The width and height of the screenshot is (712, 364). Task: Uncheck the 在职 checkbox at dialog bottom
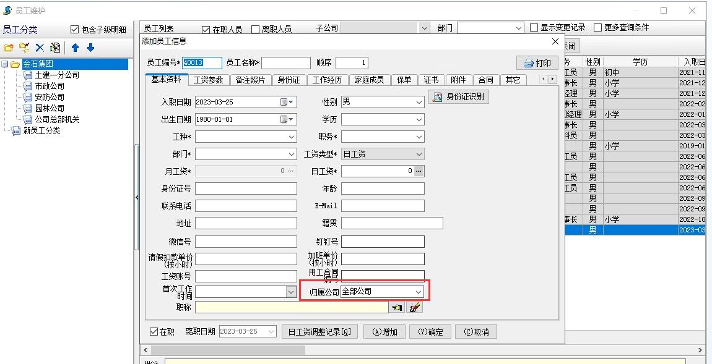154,332
